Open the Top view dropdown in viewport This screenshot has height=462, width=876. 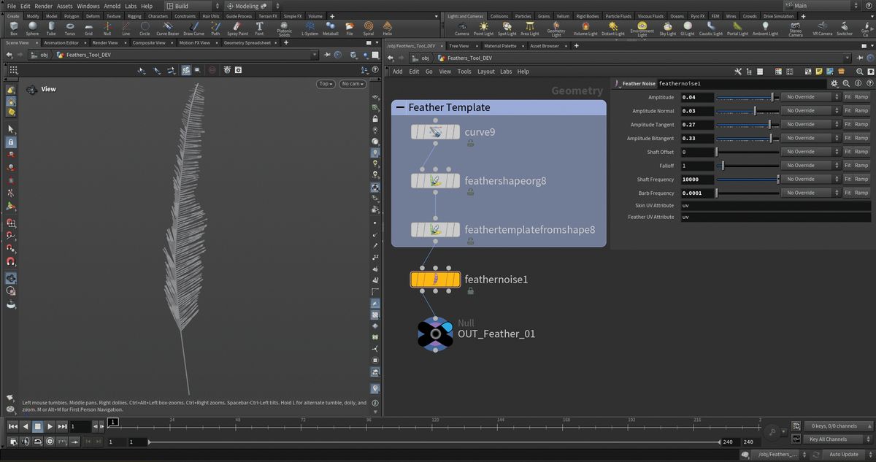coord(325,83)
